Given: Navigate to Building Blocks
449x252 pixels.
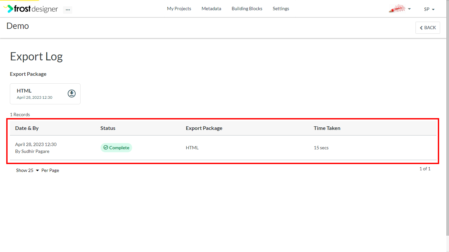Looking at the screenshot, I should pos(247,9).
